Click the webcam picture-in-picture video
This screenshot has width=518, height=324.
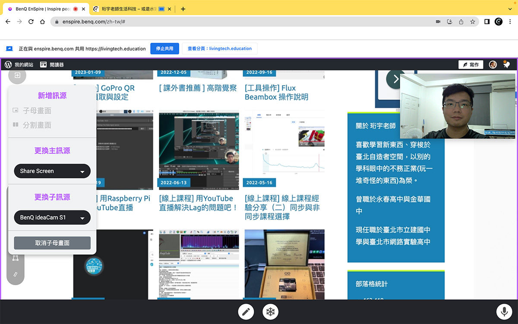458,106
